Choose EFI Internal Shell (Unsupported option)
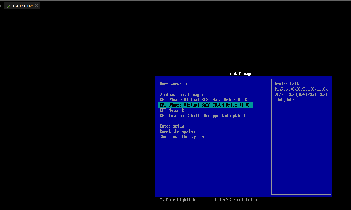351x210 pixels. coord(202,116)
